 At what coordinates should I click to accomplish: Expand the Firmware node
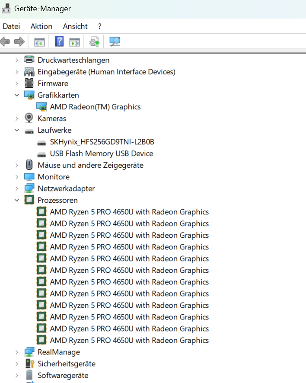pos(16,83)
